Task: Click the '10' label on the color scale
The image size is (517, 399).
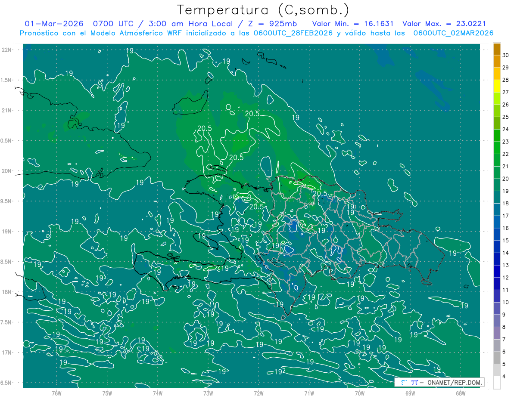Action: (506, 302)
